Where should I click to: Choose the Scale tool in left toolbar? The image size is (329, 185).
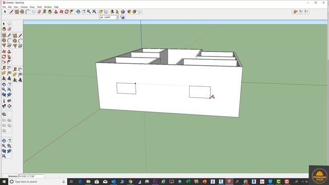point(4,62)
